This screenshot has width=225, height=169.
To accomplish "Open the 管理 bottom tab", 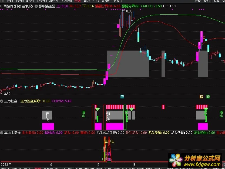I will 38,168.
